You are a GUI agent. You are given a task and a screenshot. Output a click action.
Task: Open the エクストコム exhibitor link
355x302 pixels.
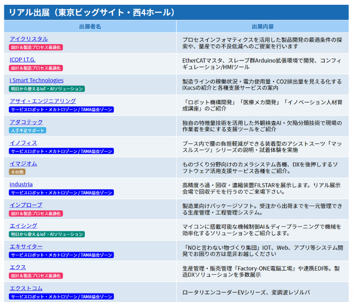[x=26, y=288]
